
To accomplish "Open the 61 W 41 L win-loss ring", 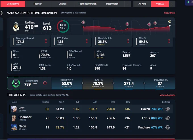I will tap(63, 26).
